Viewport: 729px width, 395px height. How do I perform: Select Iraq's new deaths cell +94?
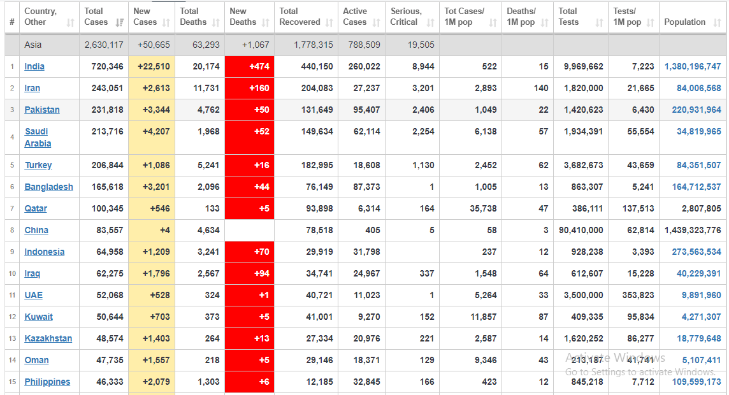(250, 273)
